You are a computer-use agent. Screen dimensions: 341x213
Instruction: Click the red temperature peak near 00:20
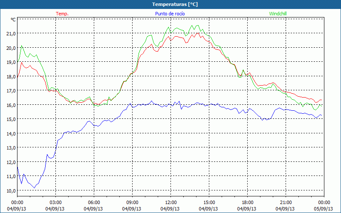pos(22,62)
